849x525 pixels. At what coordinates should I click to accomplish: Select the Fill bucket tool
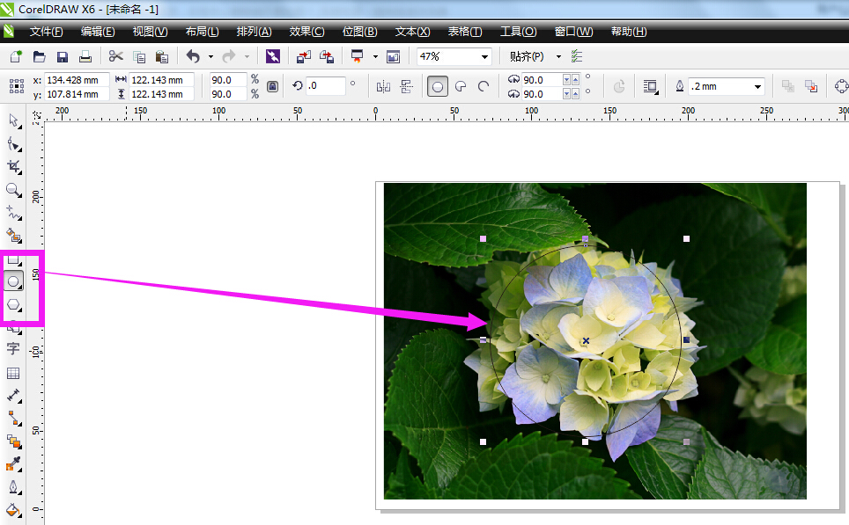(13, 510)
